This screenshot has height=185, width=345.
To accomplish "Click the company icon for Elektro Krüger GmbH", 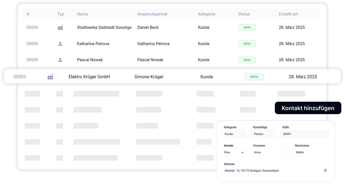I will [x=50, y=77].
